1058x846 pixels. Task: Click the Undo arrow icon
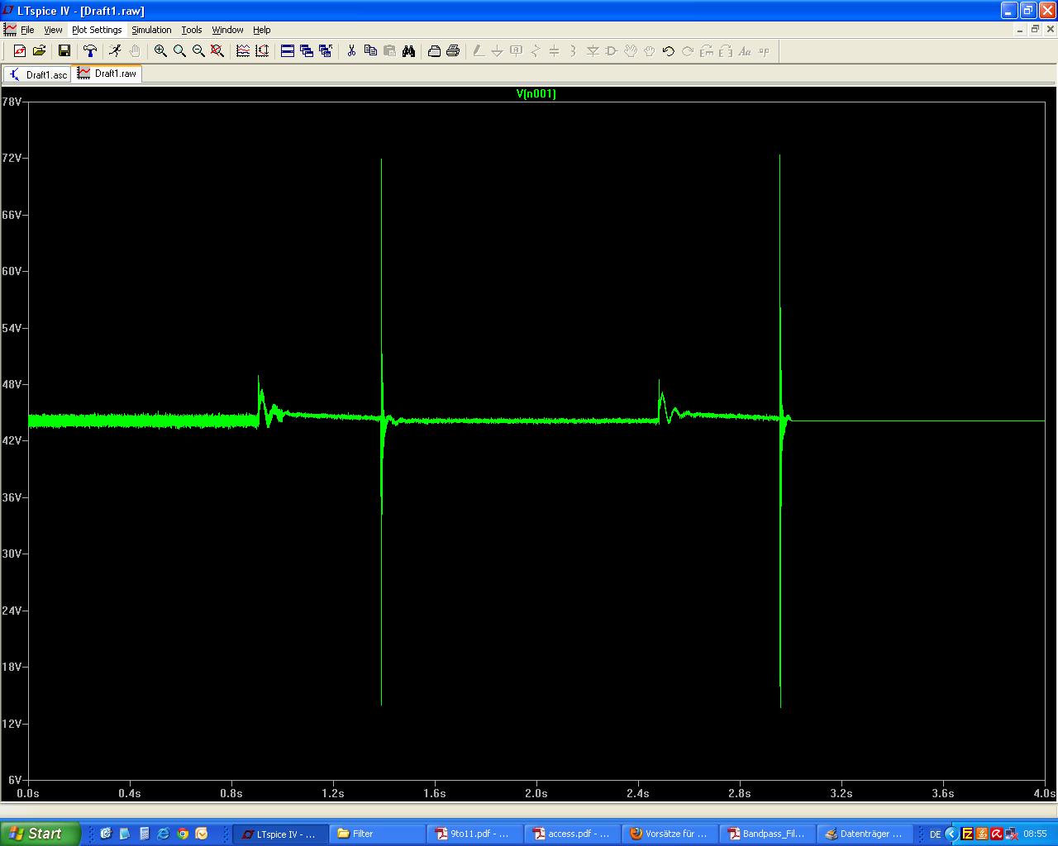click(668, 51)
